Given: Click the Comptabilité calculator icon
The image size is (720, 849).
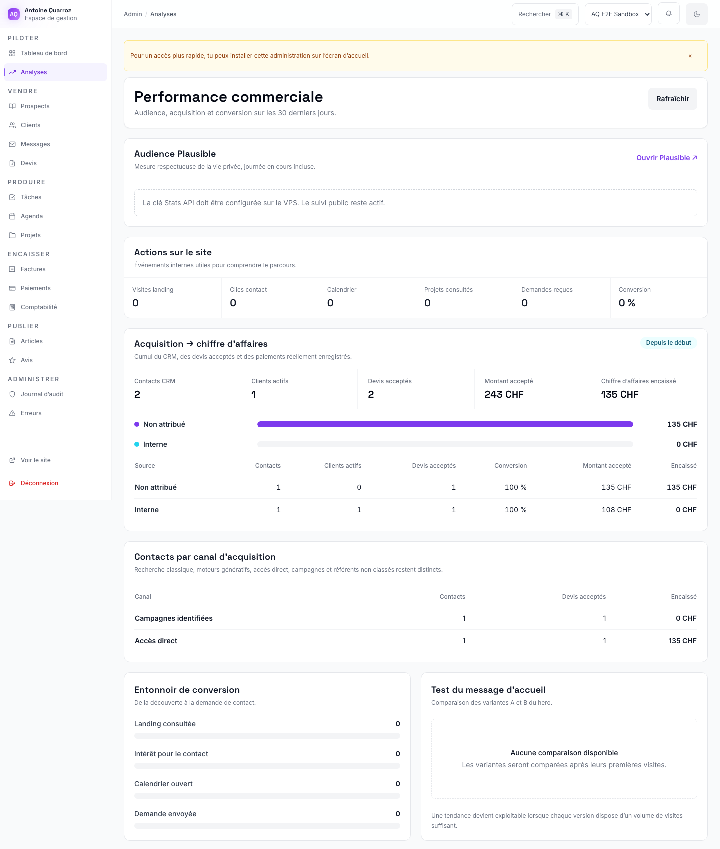Looking at the screenshot, I should point(12,307).
